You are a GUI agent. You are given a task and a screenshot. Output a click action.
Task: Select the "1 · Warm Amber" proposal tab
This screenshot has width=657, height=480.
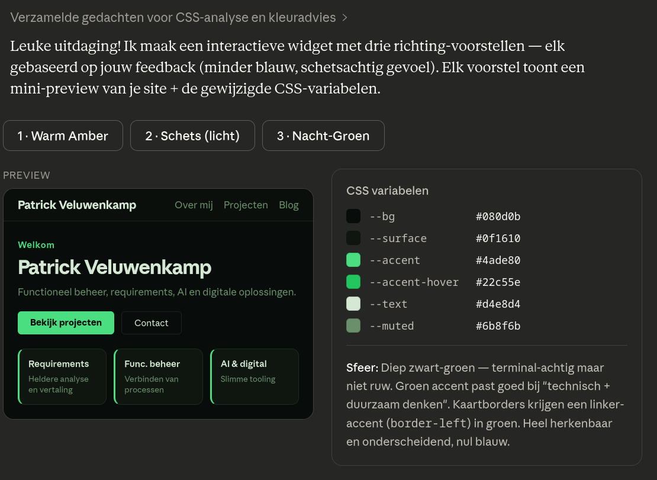coord(63,136)
